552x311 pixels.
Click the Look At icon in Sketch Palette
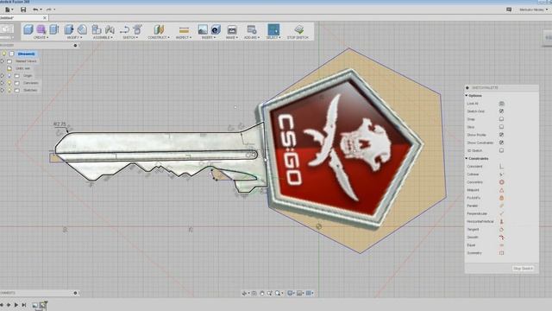click(502, 104)
